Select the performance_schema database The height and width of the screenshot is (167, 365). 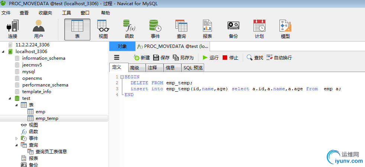(x=45, y=85)
